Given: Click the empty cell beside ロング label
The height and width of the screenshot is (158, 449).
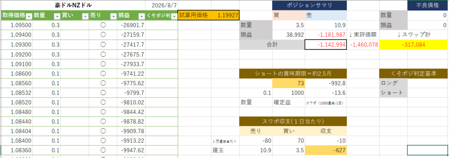Looking at the screenshot, I should click(x=428, y=83).
